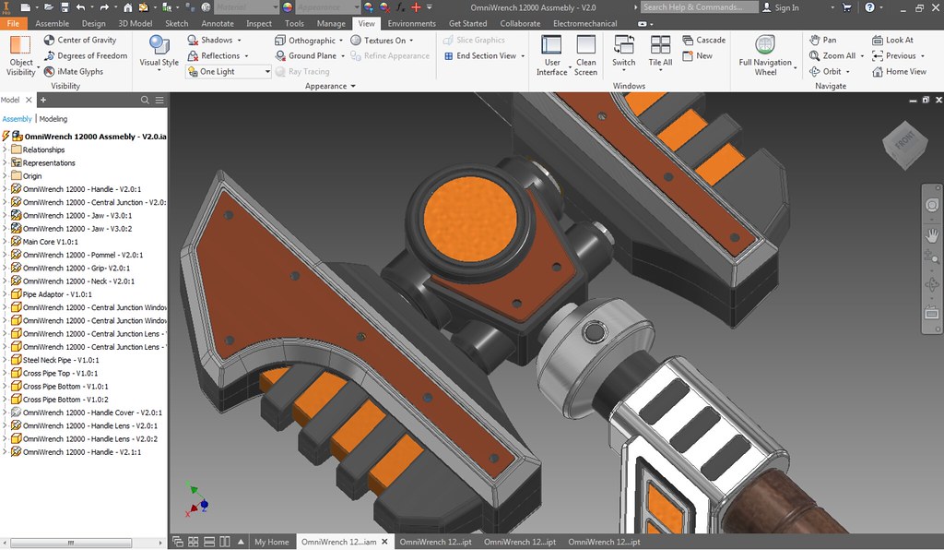Expand the Origin folder
The image size is (944, 550).
point(5,176)
